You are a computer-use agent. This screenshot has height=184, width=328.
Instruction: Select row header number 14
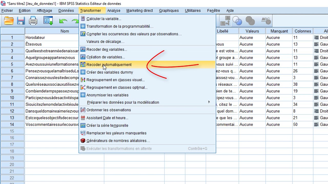12,124
